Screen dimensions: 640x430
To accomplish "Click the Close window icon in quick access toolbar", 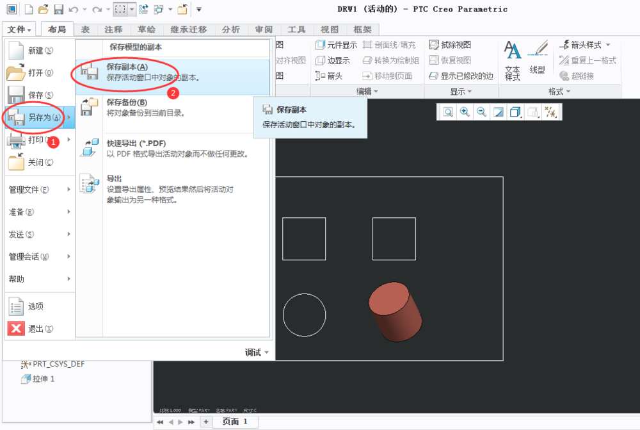I will click(x=182, y=9).
